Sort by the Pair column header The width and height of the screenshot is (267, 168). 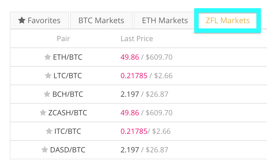point(63,39)
